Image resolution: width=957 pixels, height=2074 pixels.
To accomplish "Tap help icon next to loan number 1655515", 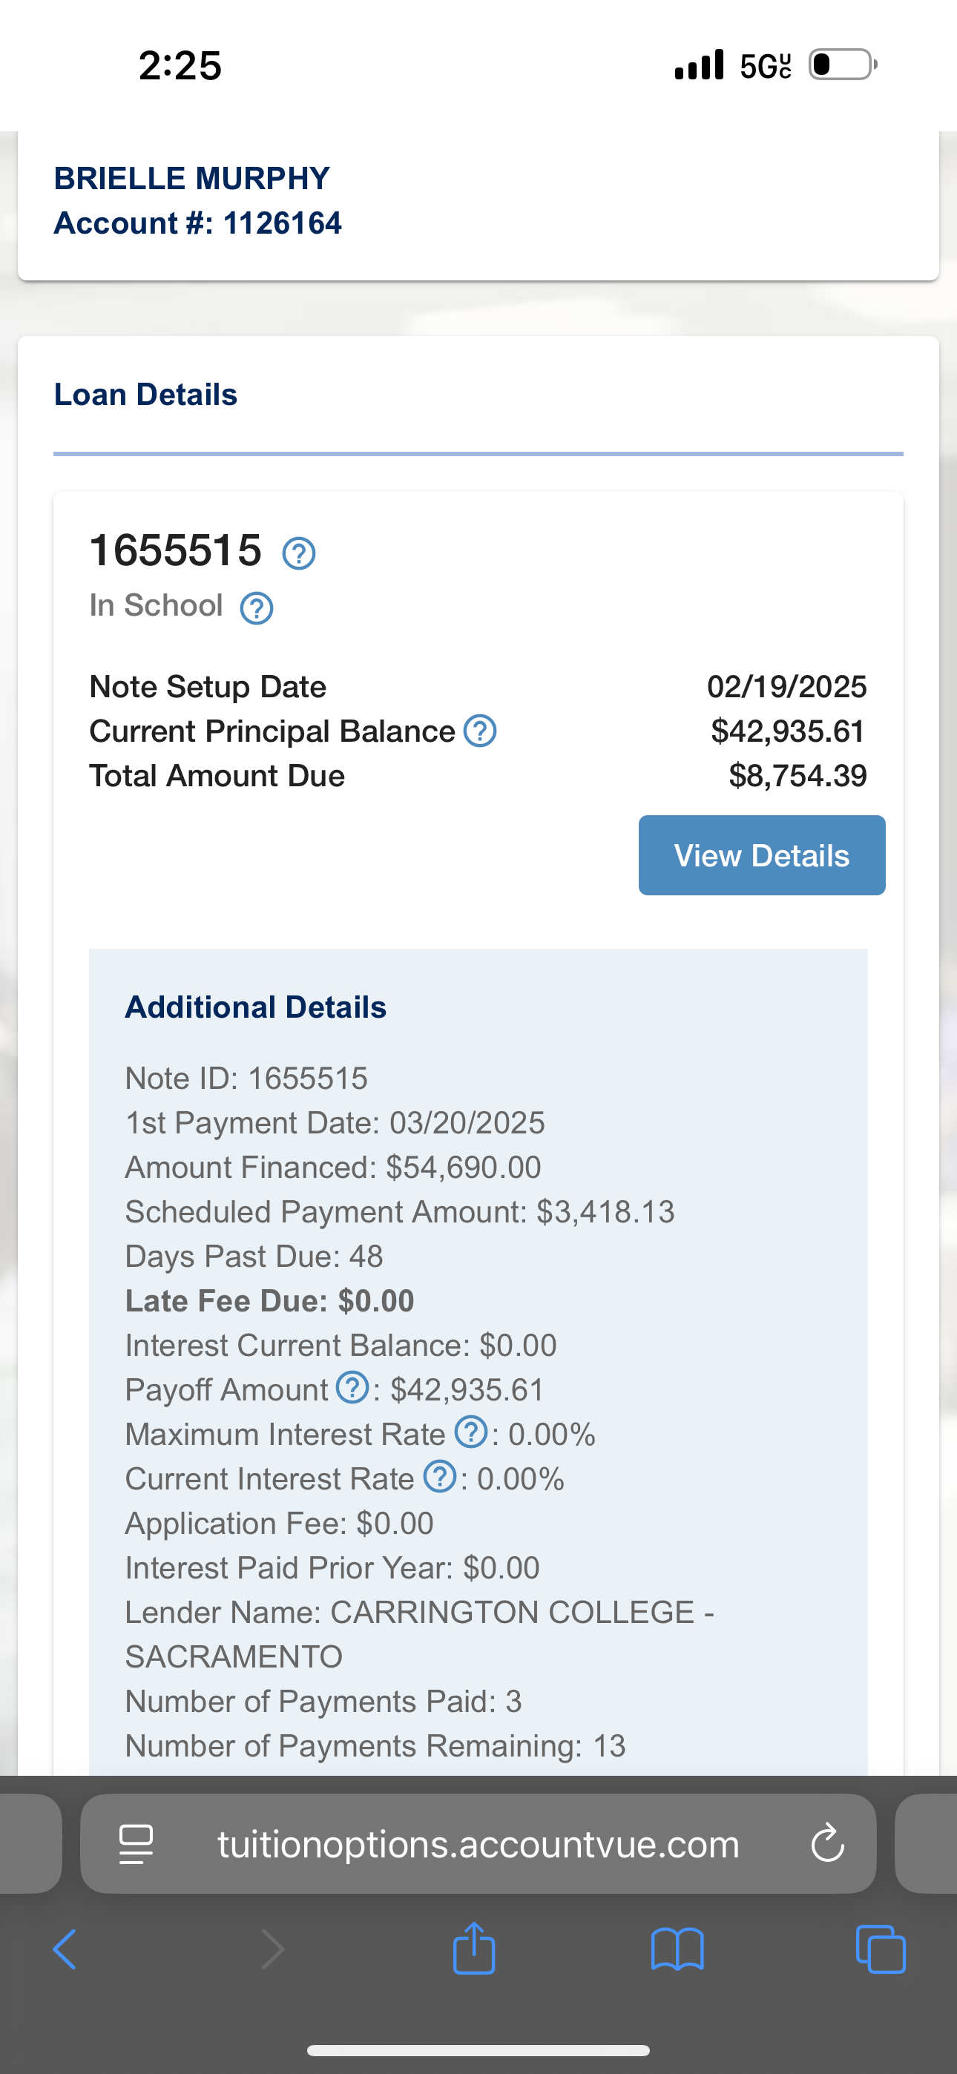I will point(299,554).
